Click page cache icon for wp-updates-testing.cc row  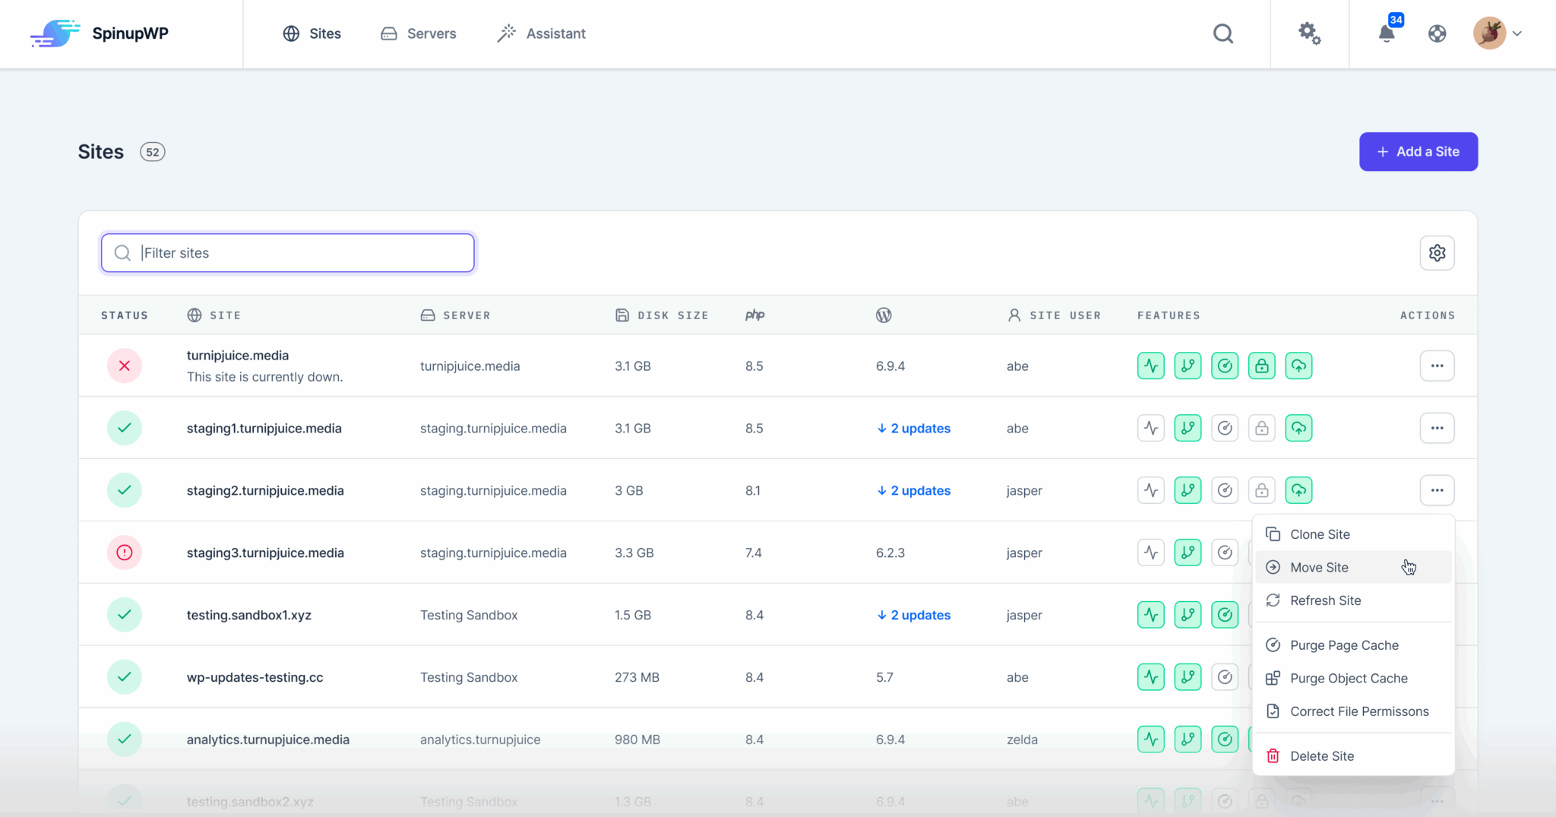(x=1225, y=678)
